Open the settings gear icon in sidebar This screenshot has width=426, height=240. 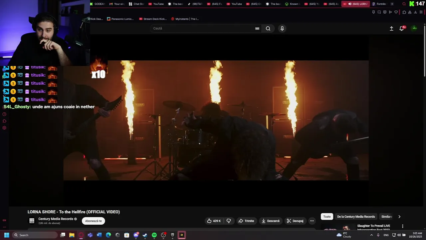pos(4,128)
